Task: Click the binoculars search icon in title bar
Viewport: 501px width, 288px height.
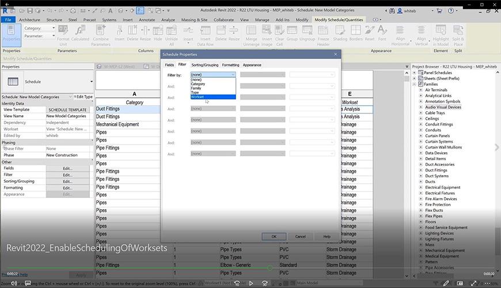Action: (x=392, y=10)
